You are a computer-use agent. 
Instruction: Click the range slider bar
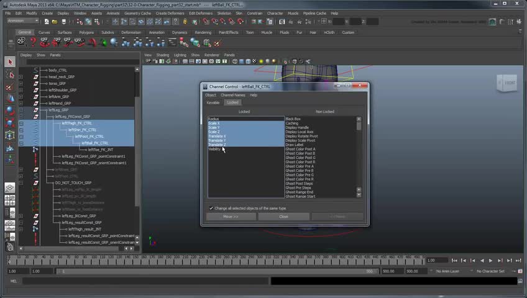(x=217, y=271)
